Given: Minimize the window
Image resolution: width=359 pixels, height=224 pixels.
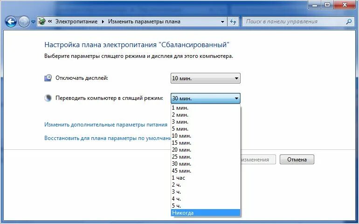Looking at the screenshot, I should pyautogui.click(x=315, y=5).
